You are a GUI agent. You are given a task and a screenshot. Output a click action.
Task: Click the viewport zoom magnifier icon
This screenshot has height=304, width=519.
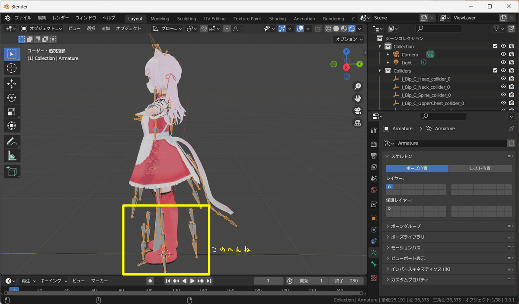(358, 86)
